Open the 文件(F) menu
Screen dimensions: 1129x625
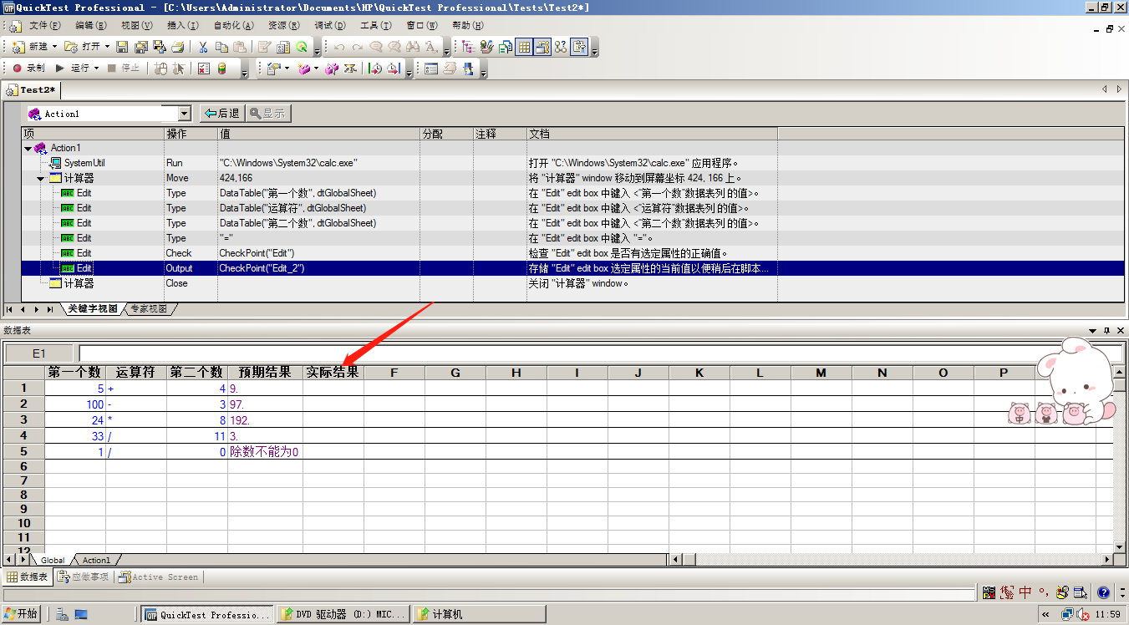[44, 26]
